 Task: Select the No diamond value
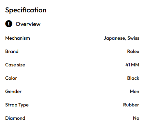click(136, 118)
